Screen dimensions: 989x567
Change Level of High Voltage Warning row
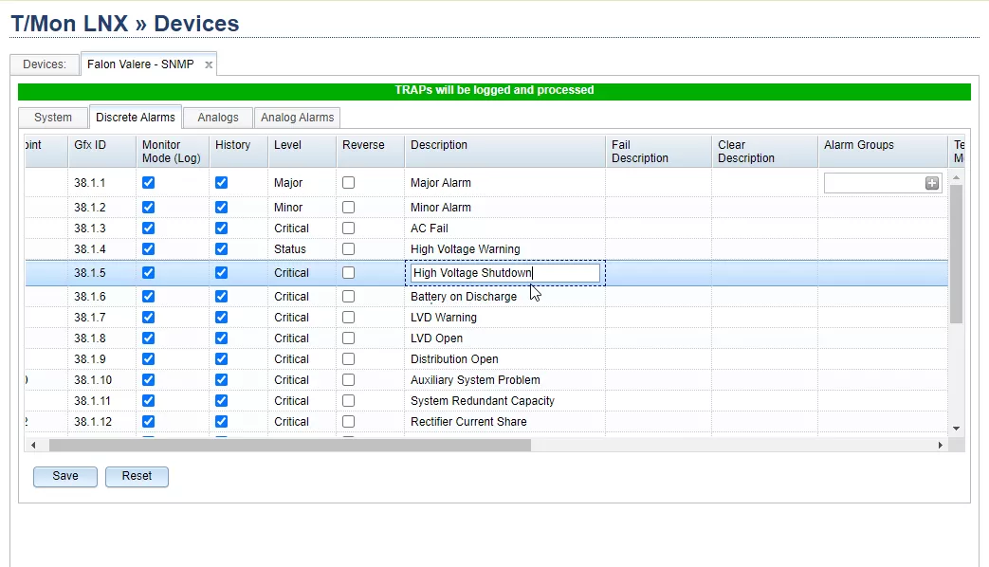[301, 249]
